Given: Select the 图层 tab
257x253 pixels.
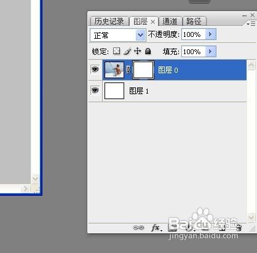Looking at the screenshot, I should point(141,22).
